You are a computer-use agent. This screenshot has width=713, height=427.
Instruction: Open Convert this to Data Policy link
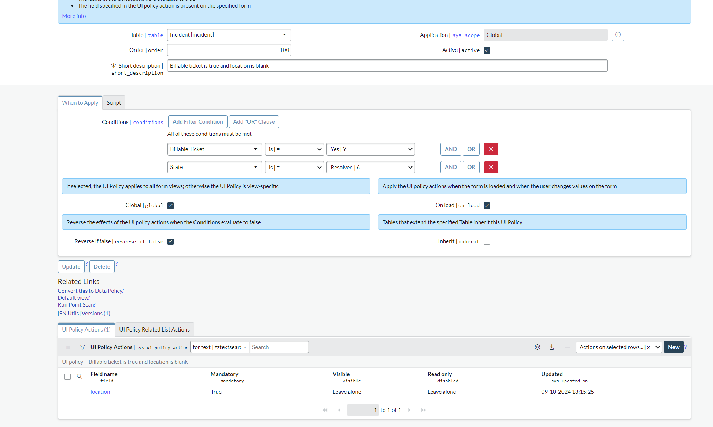point(91,291)
